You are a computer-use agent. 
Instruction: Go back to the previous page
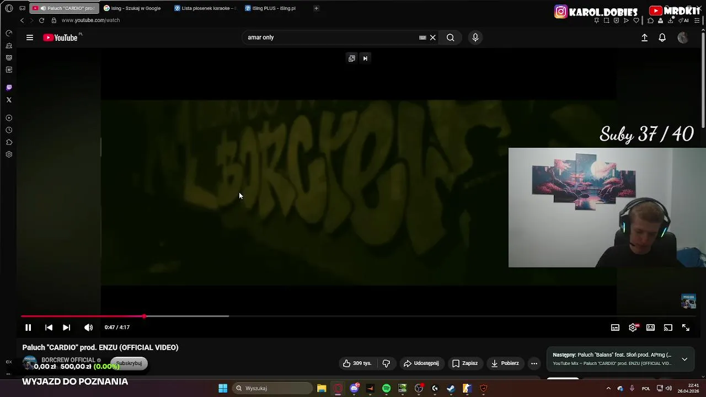pos(22,20)
